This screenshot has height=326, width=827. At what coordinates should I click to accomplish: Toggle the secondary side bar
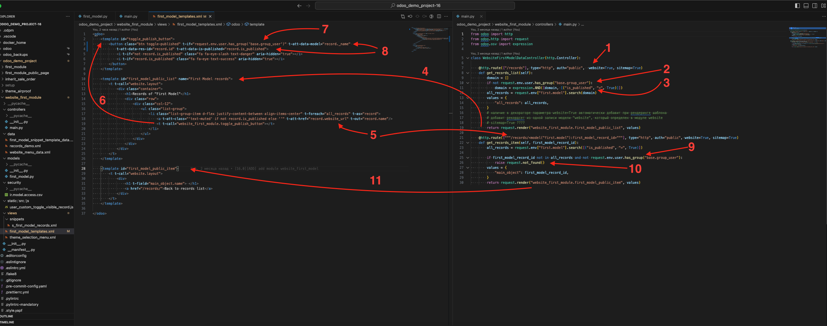[815, 6]
